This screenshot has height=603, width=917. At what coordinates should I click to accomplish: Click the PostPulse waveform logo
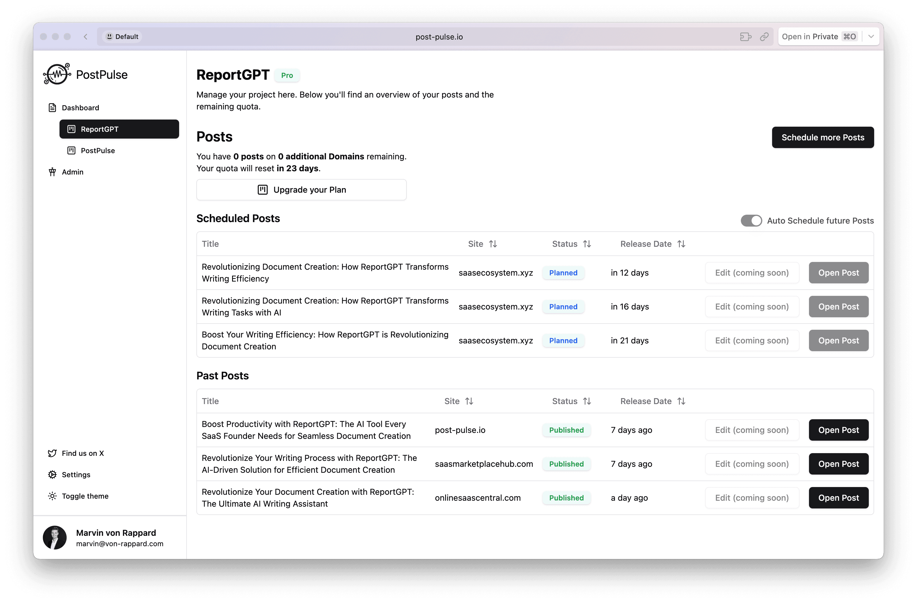point(57,74)
